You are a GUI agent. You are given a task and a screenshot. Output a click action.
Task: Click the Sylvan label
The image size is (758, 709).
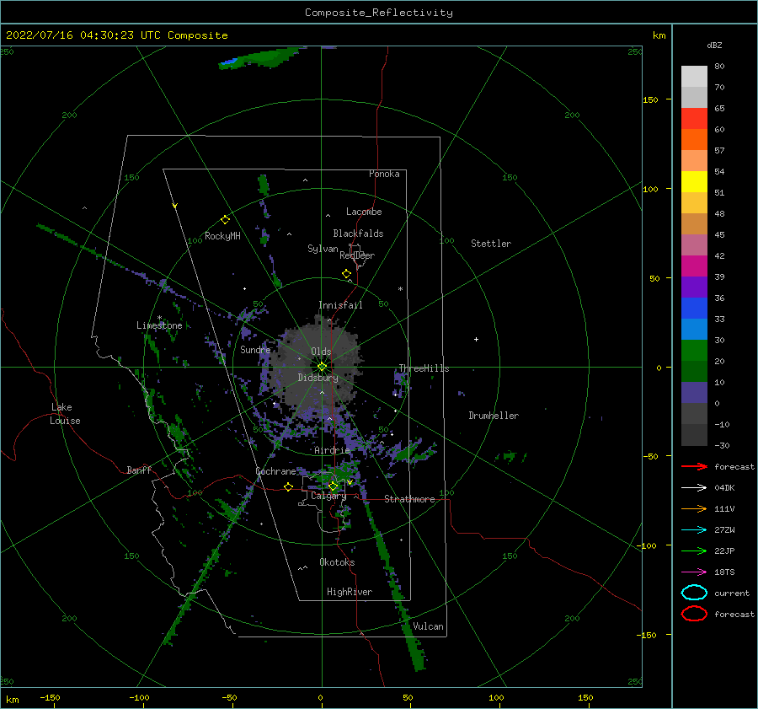pyautogui.click(x=323, y=249)
